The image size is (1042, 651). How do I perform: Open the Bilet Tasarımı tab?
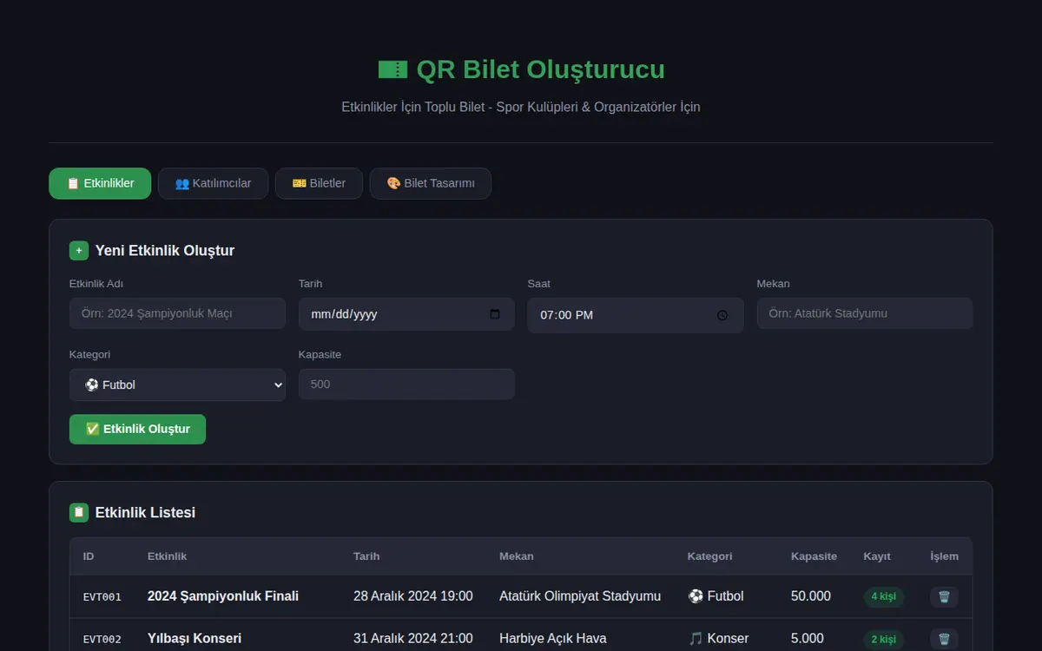(431, 183)
